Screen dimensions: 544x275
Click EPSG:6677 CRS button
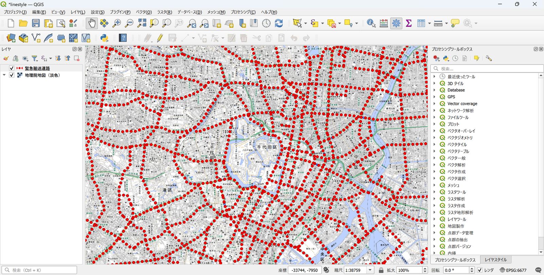click(513, 270)
